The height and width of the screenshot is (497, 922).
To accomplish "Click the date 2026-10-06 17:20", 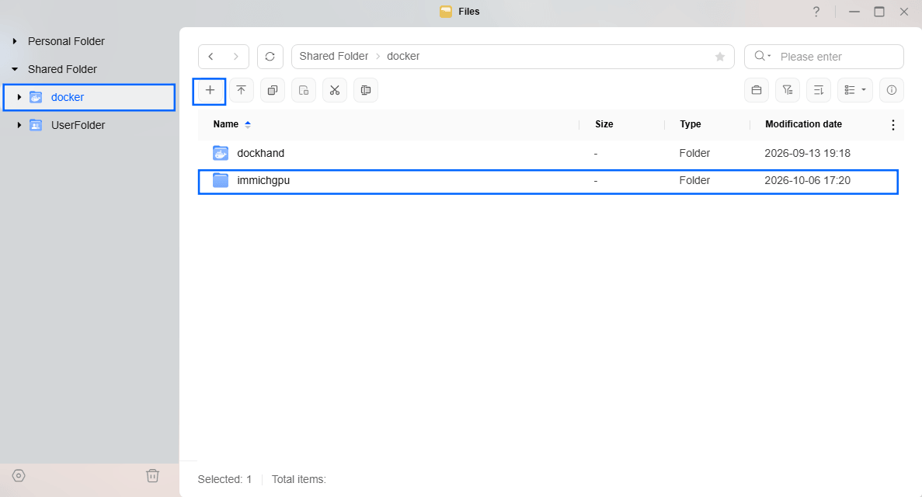I will pyautogui.click(x=807, y=181).
